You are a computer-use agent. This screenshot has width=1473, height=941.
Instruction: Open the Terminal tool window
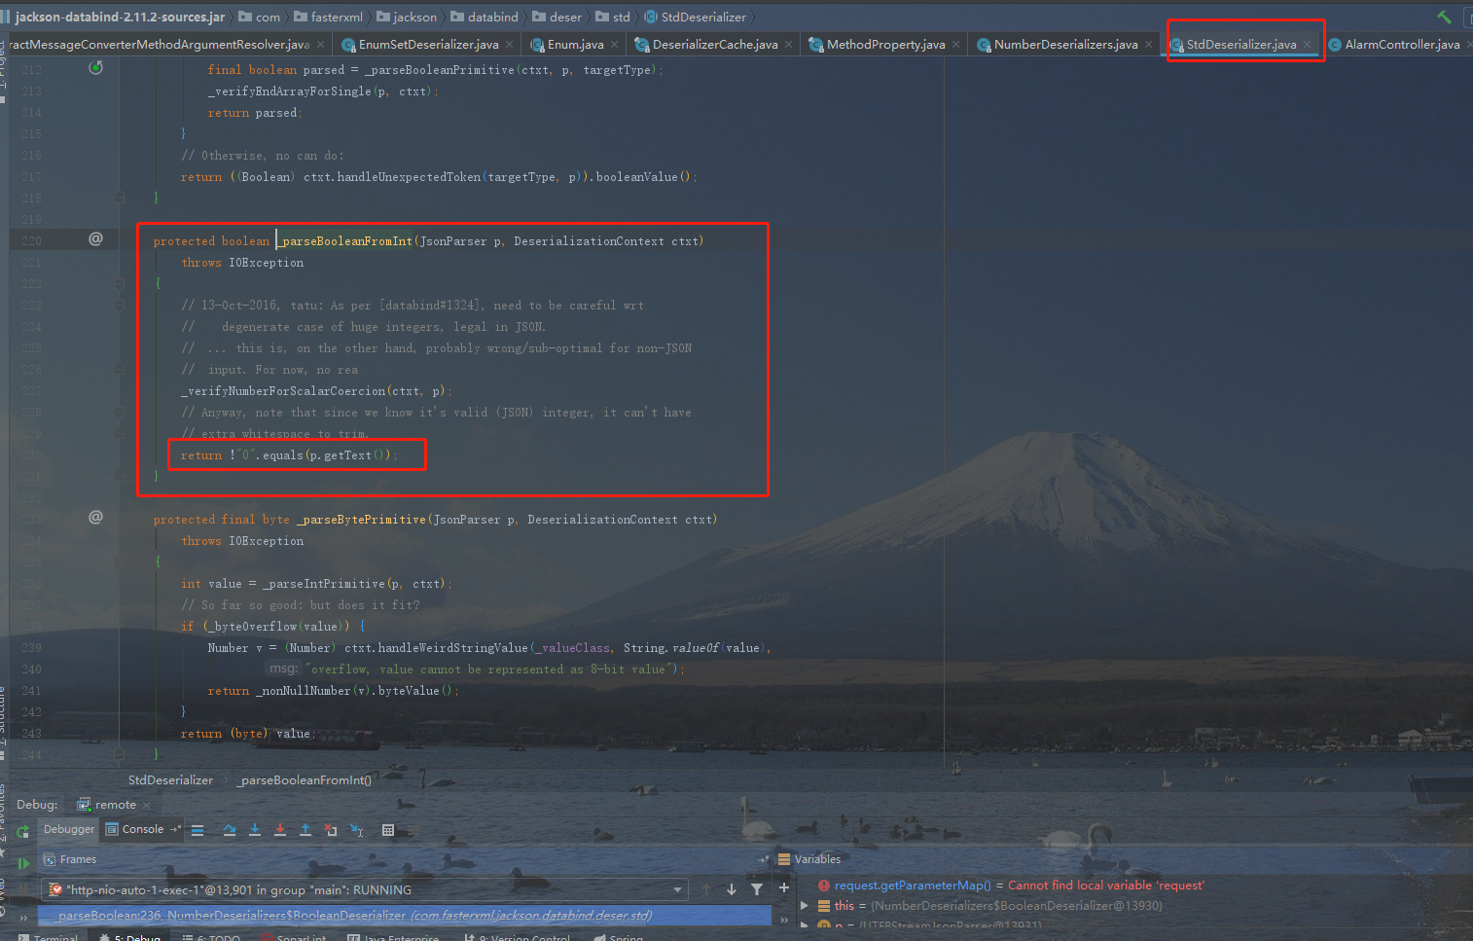49,937
